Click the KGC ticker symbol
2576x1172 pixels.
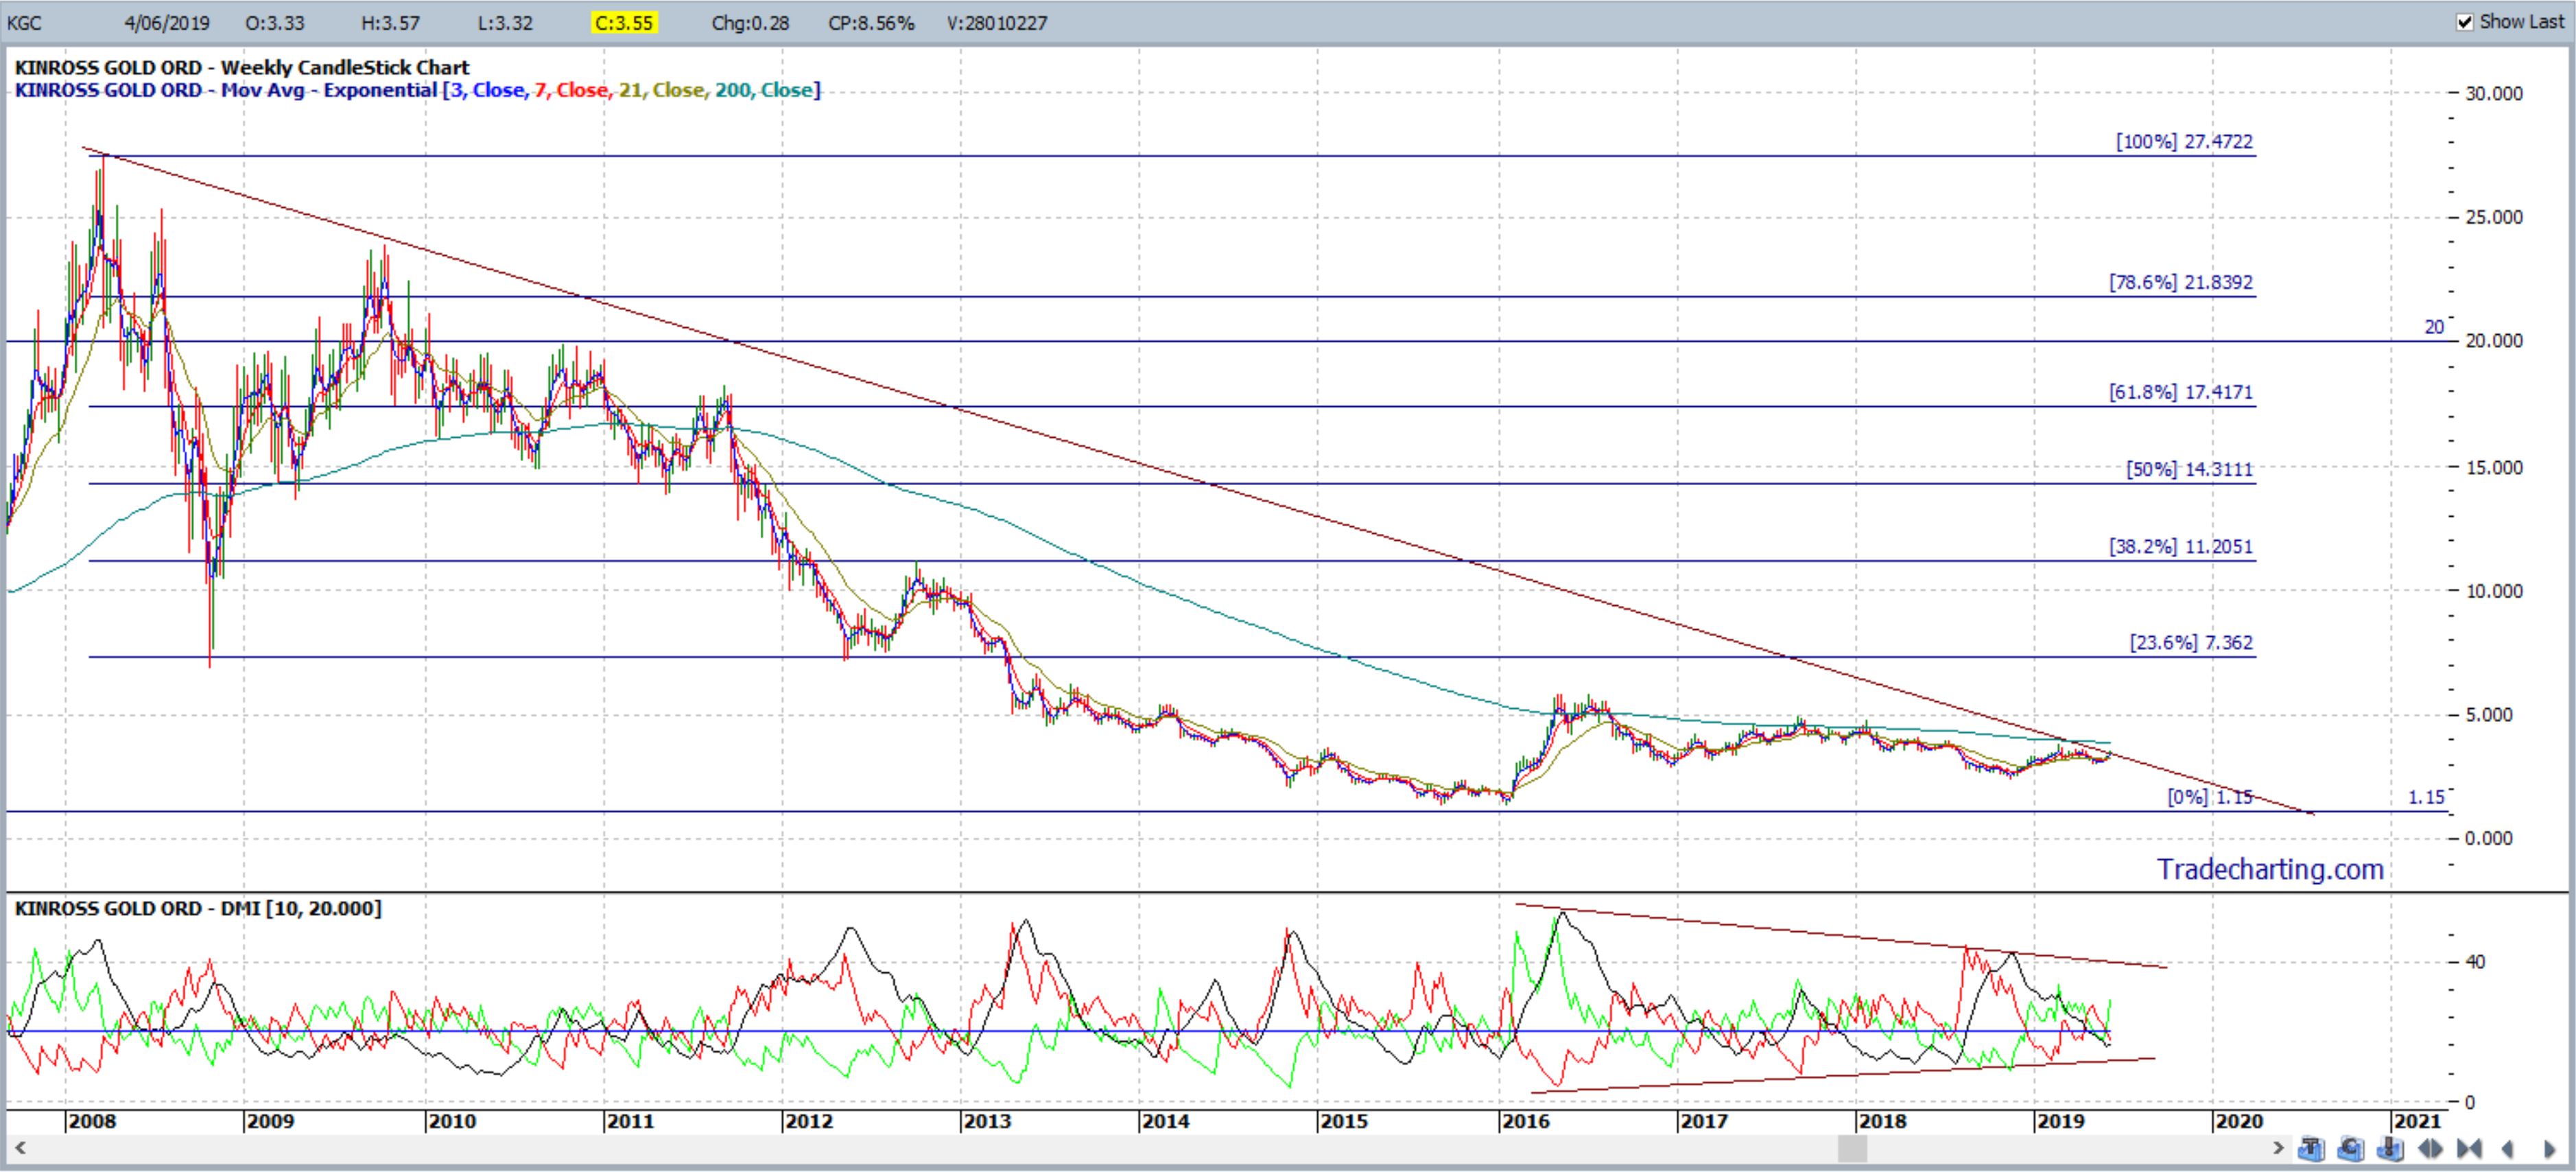click(x=24, y=23)
